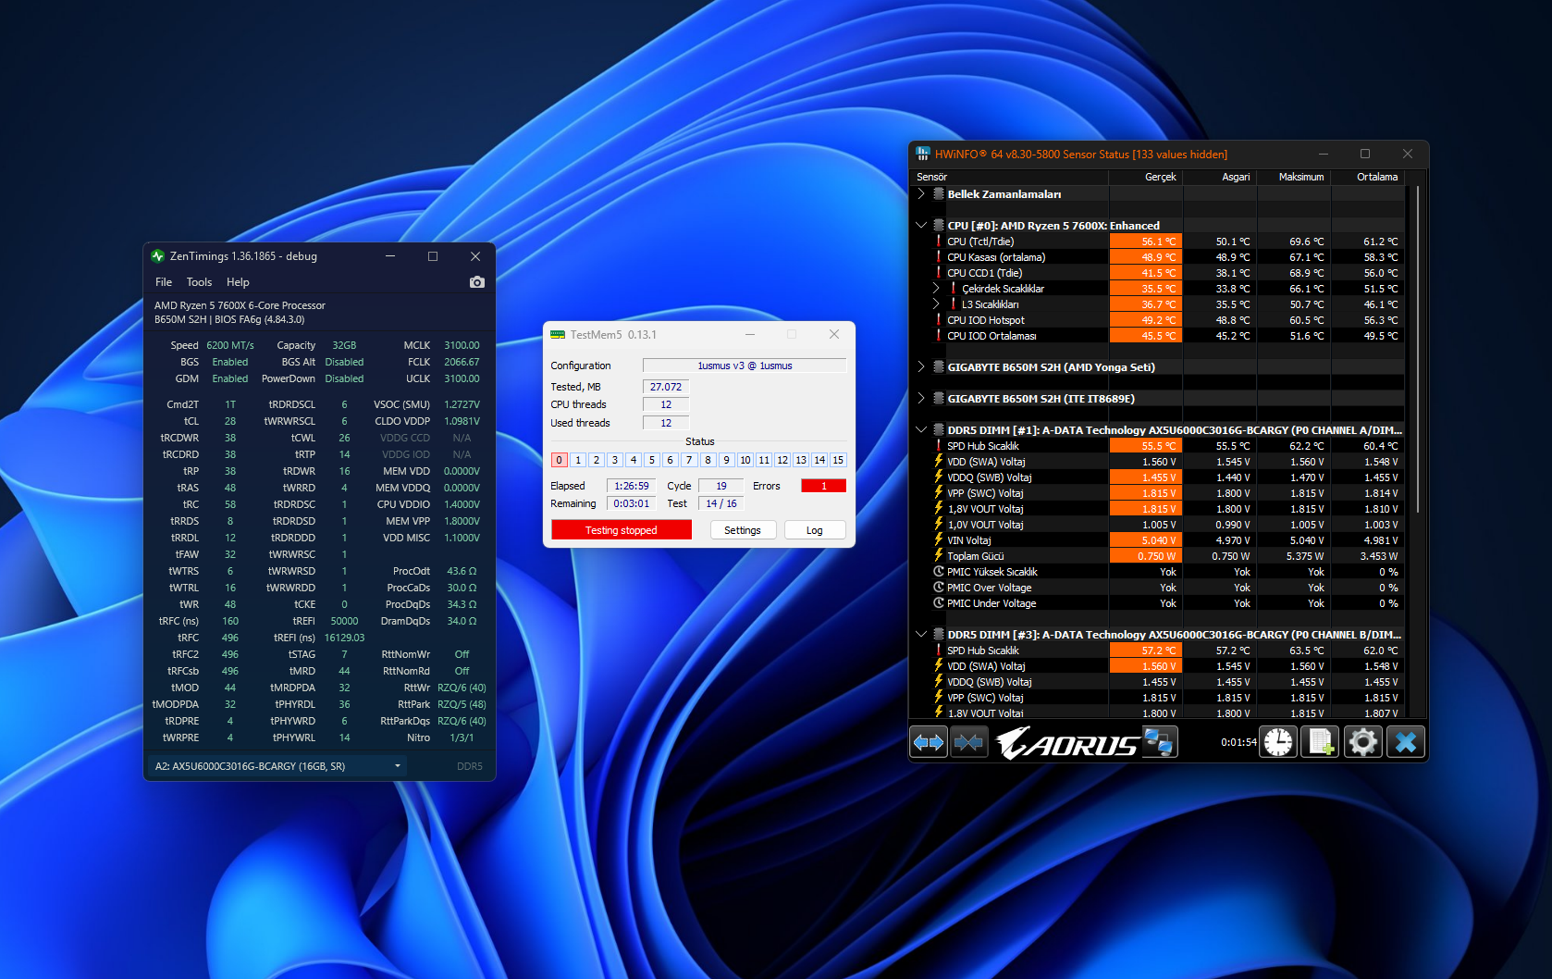Select the PMIC Yüksek Sıcaklık row
The height and width of the screenshot is (979, 1552).
tap(1158, 572)
